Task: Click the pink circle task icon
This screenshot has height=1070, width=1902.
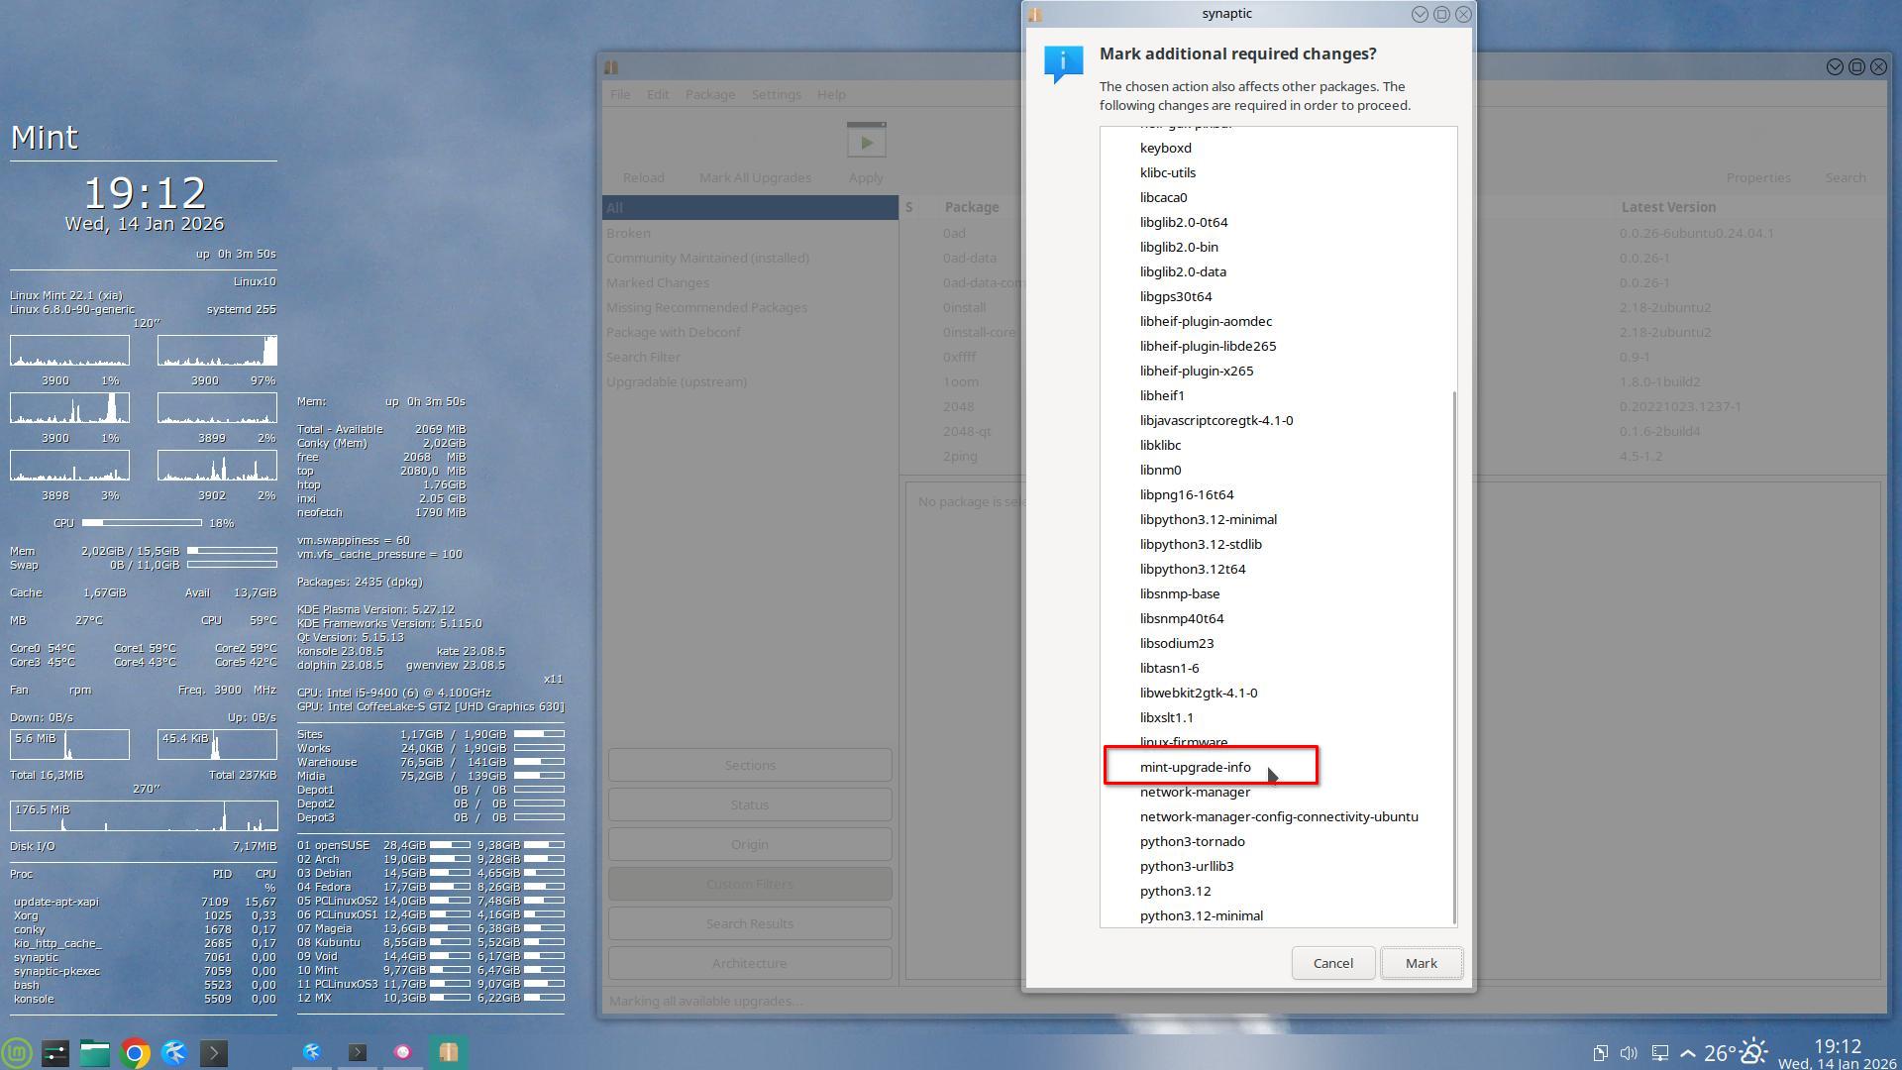Action: coord(402,1052)
